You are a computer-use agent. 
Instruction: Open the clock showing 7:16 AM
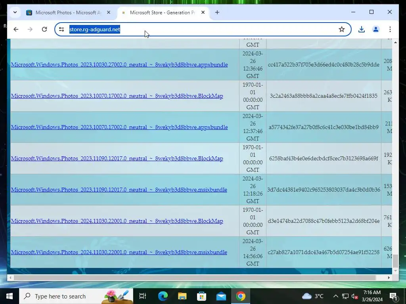(372, 296)
